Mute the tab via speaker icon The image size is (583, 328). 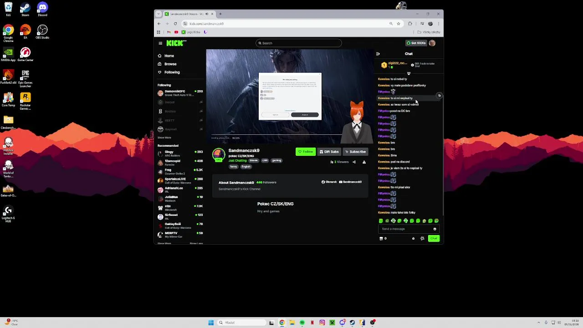(x=207, y=14)
